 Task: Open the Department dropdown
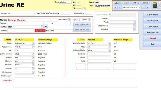pyautogui.click(x=135, y=26)
